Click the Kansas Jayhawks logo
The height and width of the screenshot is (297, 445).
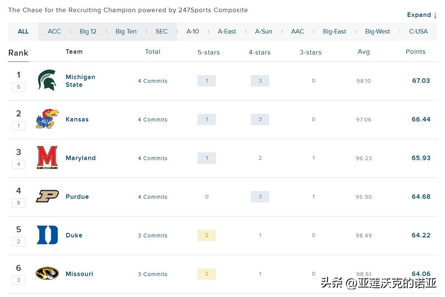coord(47,119)
